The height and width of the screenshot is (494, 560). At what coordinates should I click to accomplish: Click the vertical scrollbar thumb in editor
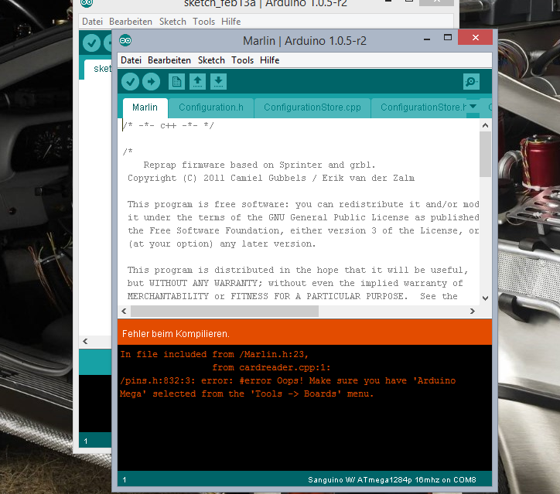(485, 155)
